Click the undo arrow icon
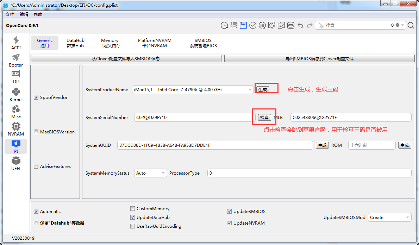The image size is (419, 245). pyautogui.click(x=300, y=25)
